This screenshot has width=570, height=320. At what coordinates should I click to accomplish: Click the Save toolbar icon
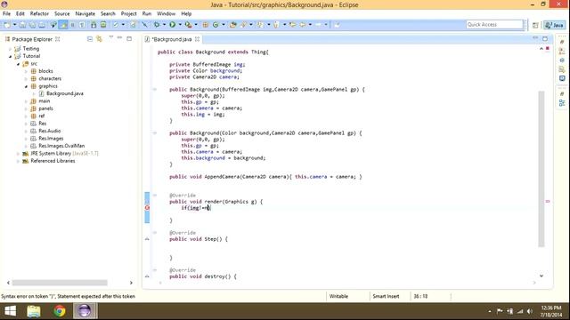click(x=22, y=25)
